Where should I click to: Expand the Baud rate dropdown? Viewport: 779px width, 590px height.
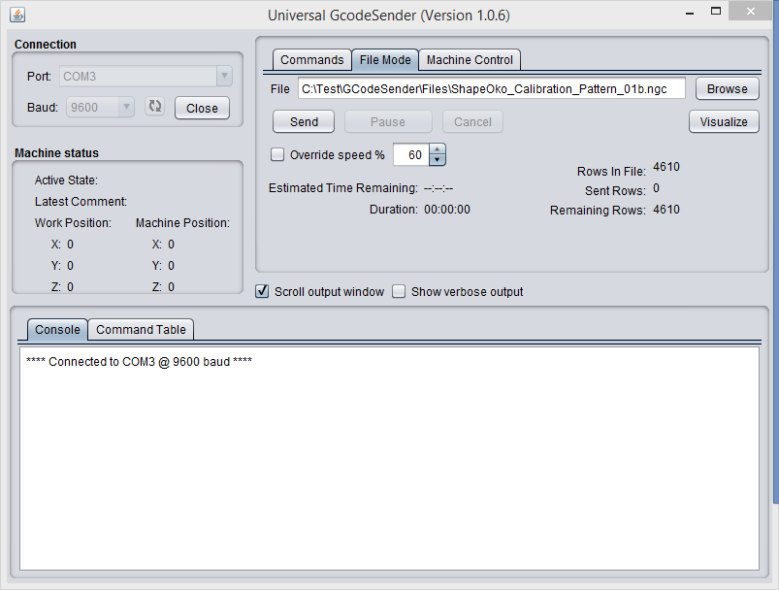pyautogui.click(x=100, y=108)
